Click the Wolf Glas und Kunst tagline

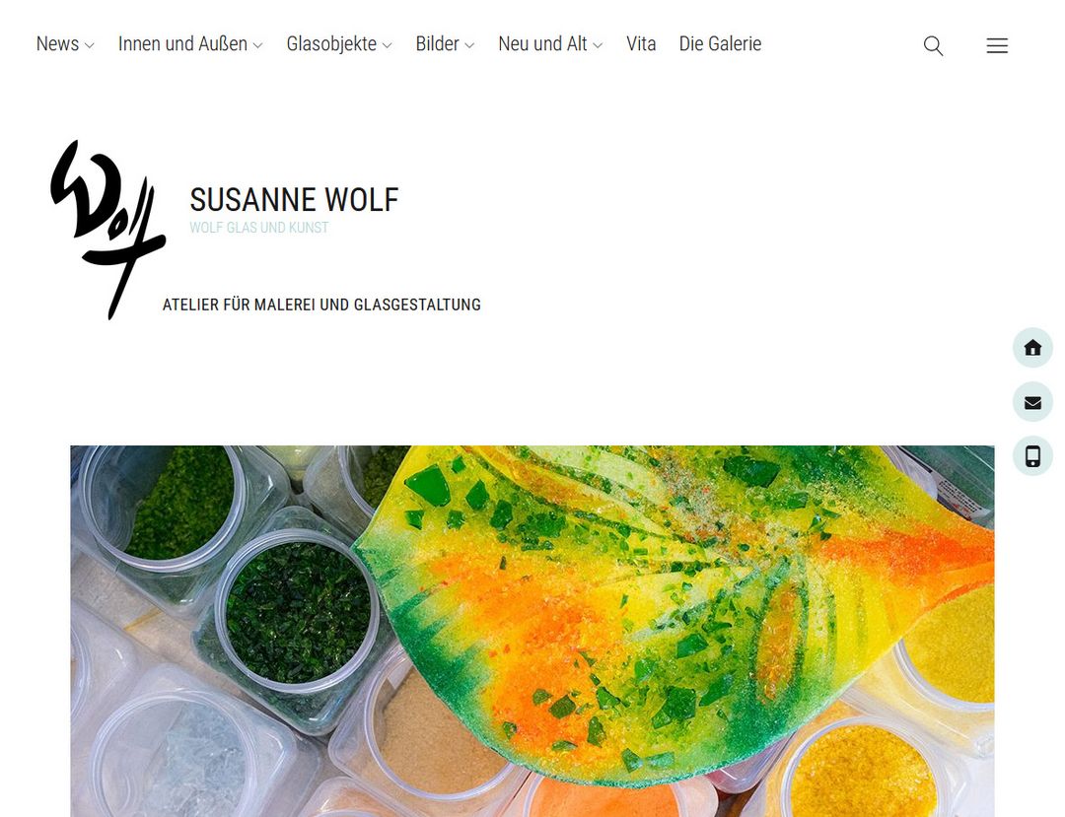(258, 228)
